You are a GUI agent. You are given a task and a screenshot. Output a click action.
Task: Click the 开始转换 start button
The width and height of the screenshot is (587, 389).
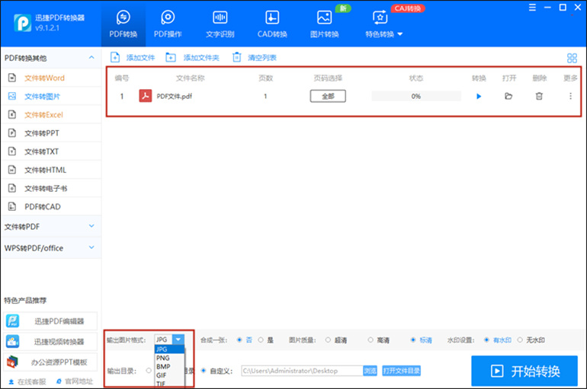click(524, 371)
